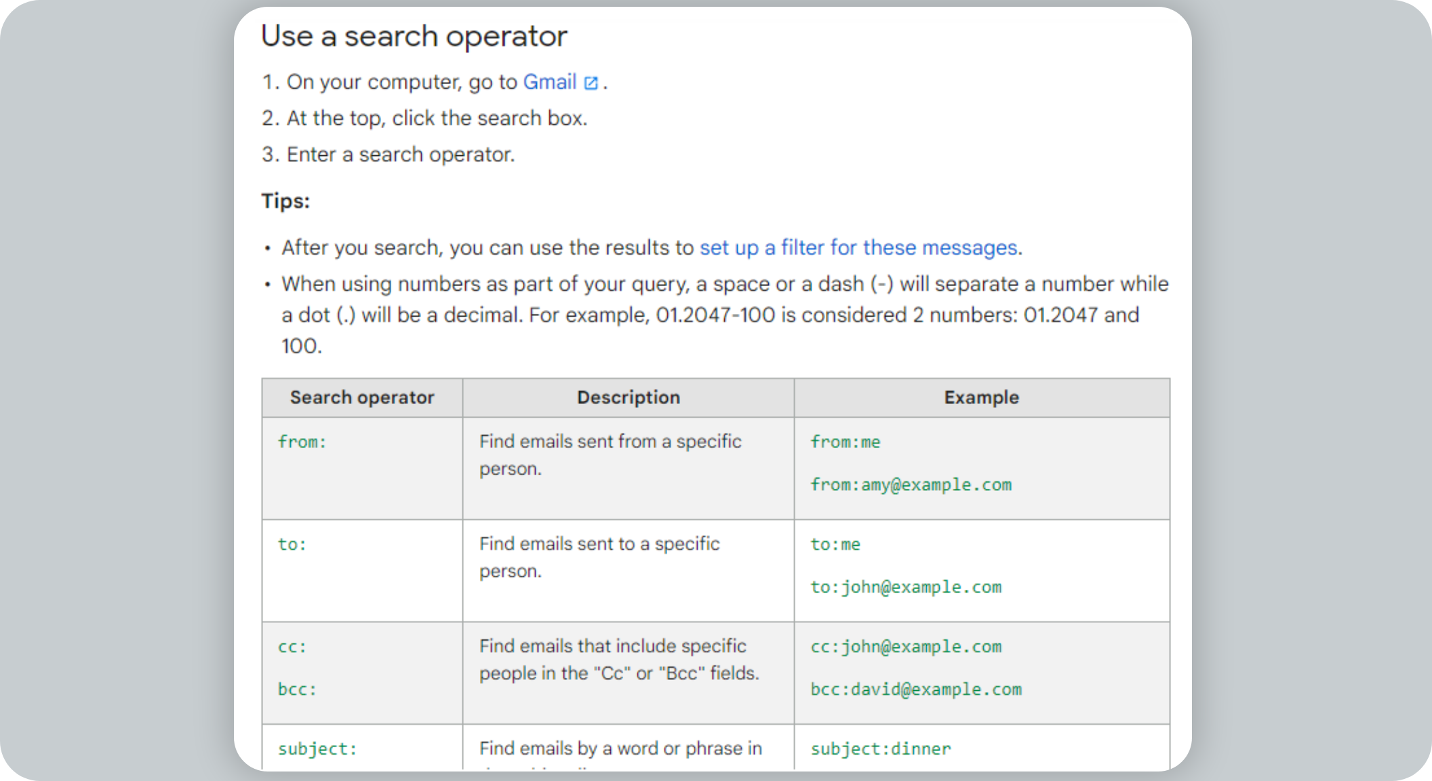The width and height of the screenshot is (1432, 781).
Task: Follow the set up a filter link
Action: (x=858, y=247)
